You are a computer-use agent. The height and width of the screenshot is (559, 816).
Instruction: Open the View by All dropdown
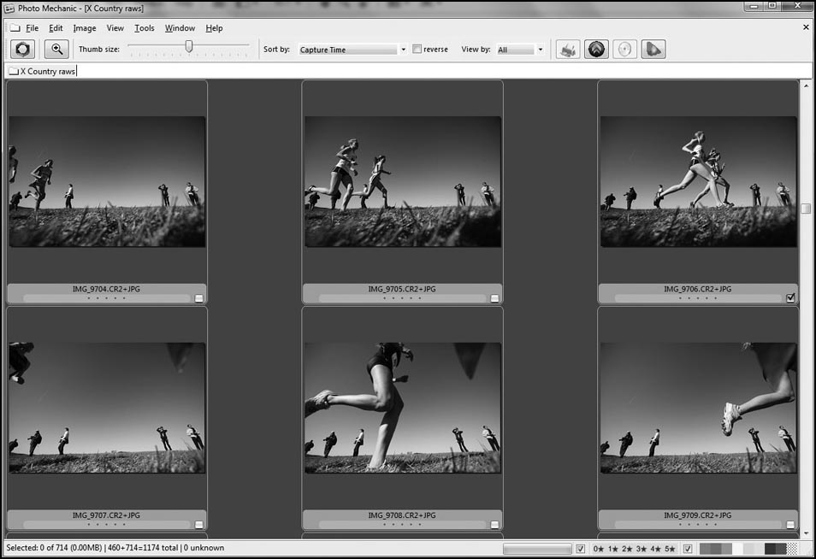pyautogui.click(x=520, y=50)
